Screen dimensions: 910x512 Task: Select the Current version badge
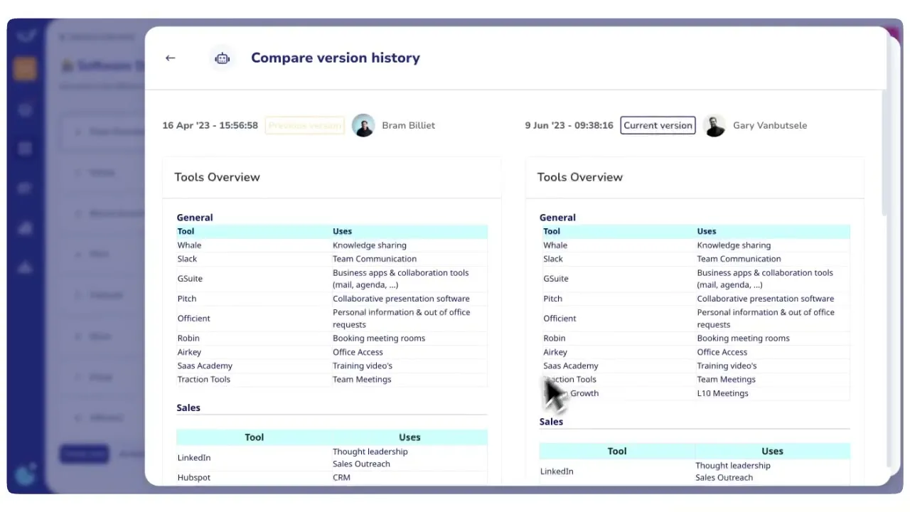658,126
